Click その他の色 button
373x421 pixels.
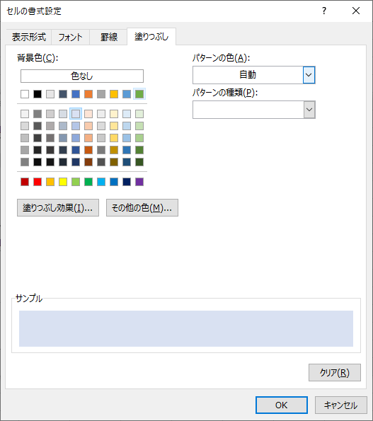142,207
